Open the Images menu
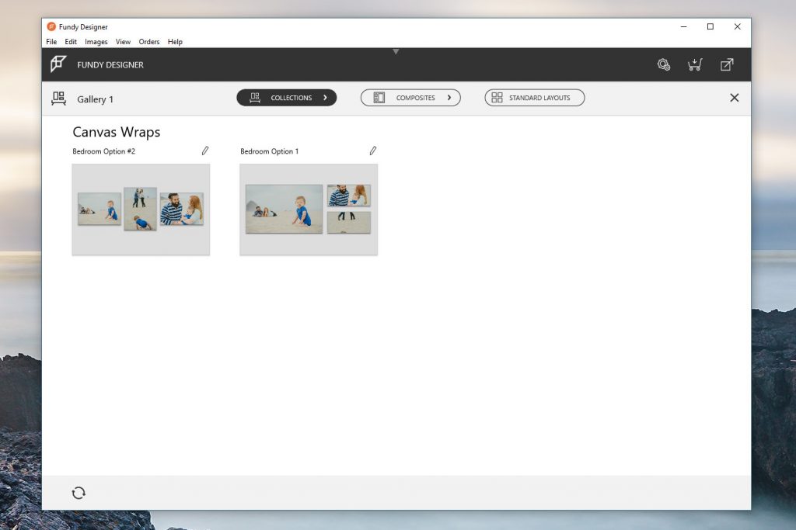This screenshot has width=796, height=530. [x=96, y=42]
